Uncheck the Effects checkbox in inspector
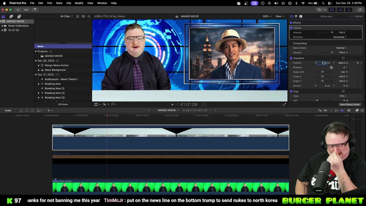 tap(291, 23)
